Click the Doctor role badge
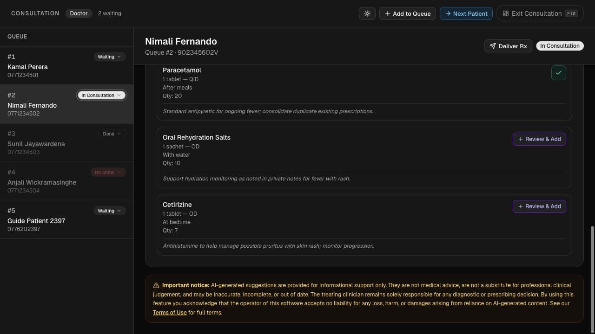 [x=79, y=13]
